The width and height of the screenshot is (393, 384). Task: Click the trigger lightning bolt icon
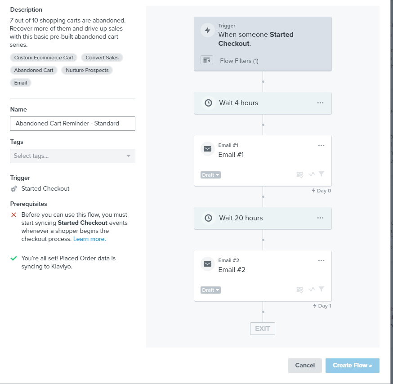[208, 30]
